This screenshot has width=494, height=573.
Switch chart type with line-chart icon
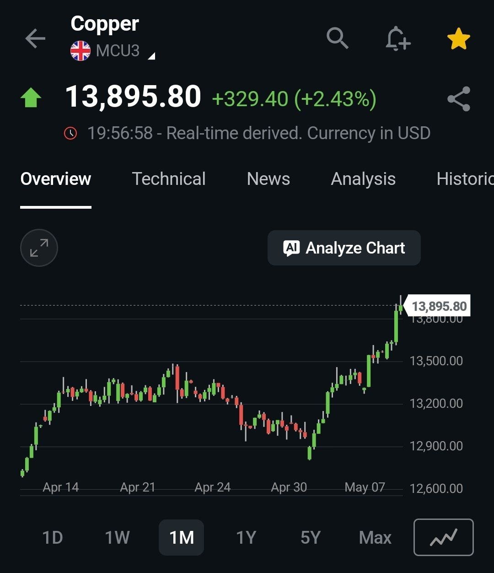(x=444, y=537)
